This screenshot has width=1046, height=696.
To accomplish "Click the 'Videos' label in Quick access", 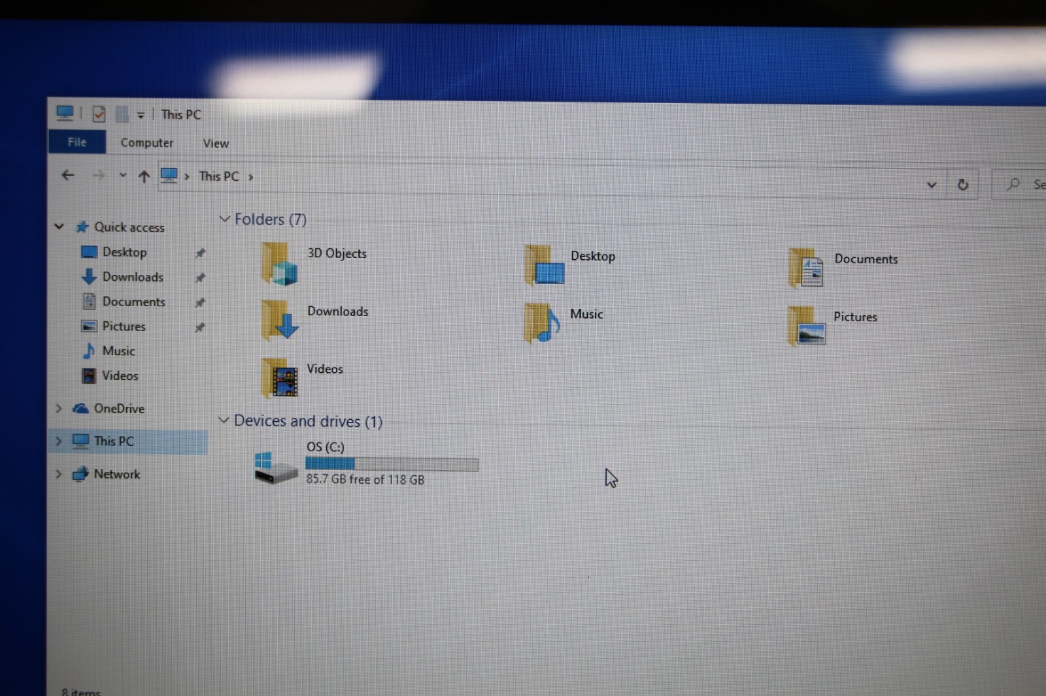I will [x=120, y=376].
